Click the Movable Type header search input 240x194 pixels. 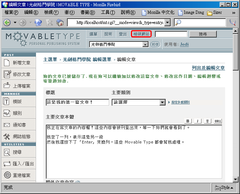point(171,34)
